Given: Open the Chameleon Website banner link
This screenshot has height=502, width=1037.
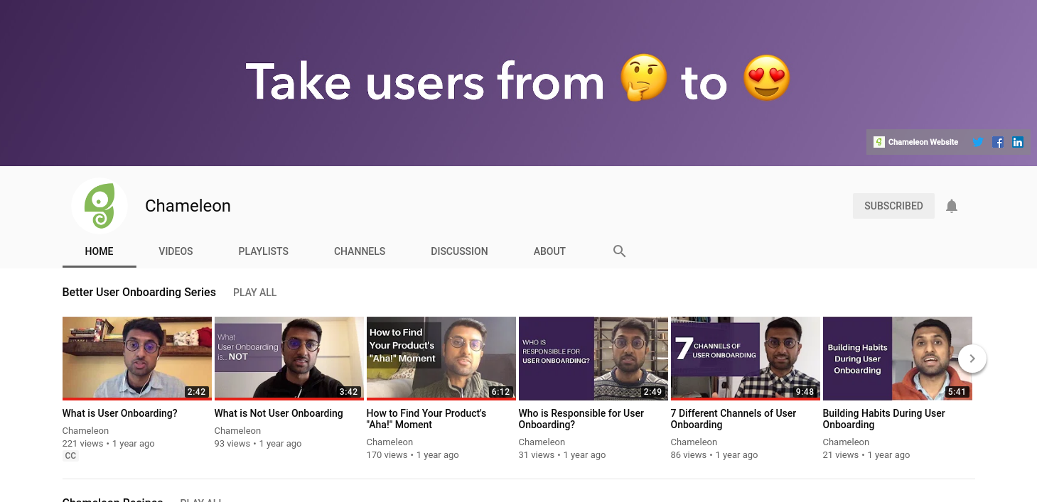Looking at the screenshot, I should pos(915,142).
